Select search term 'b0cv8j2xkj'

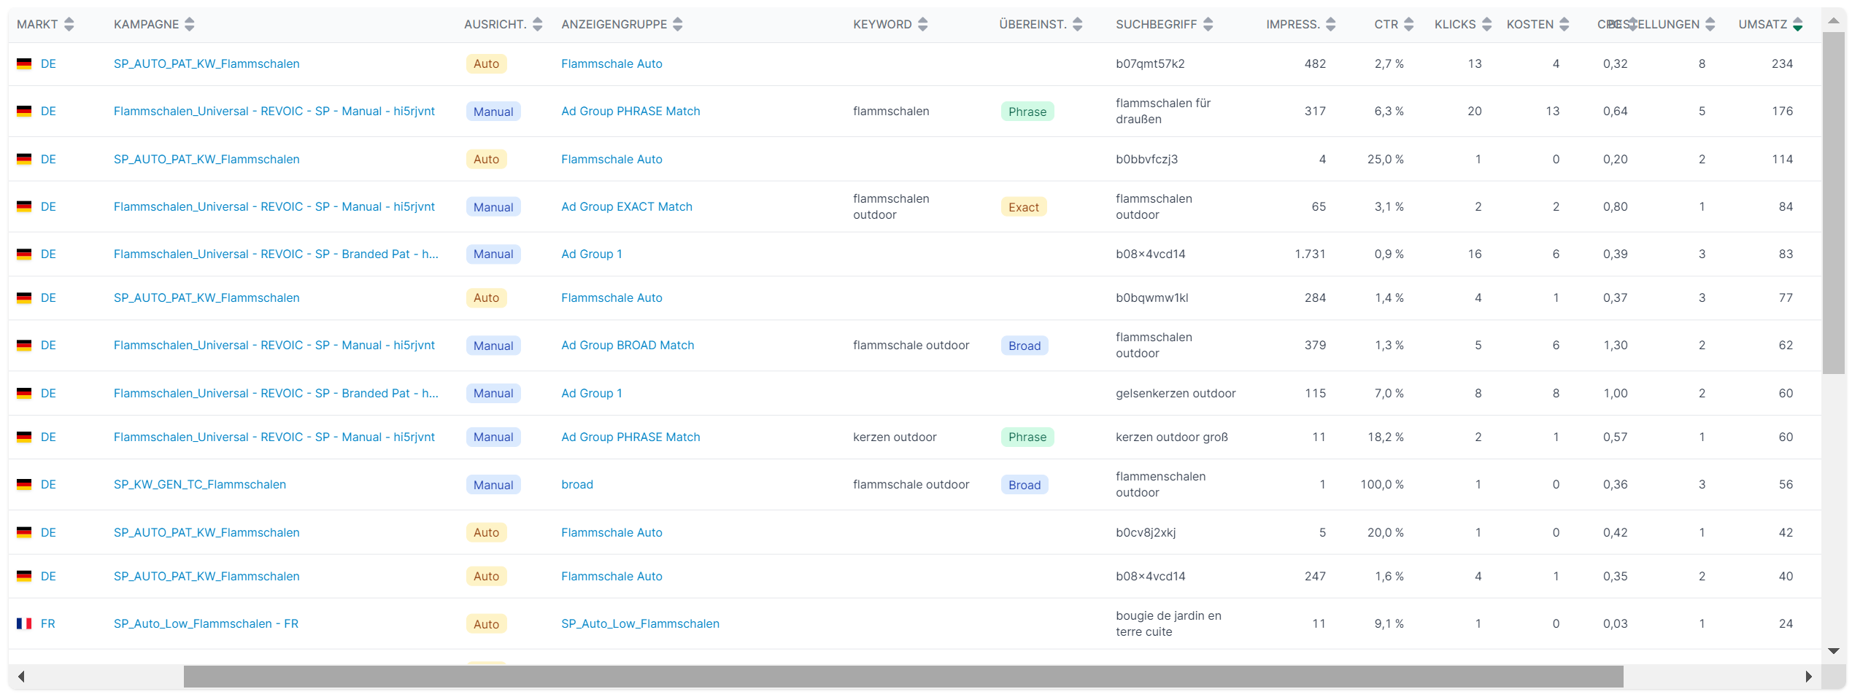click(x=1146, y=532)
